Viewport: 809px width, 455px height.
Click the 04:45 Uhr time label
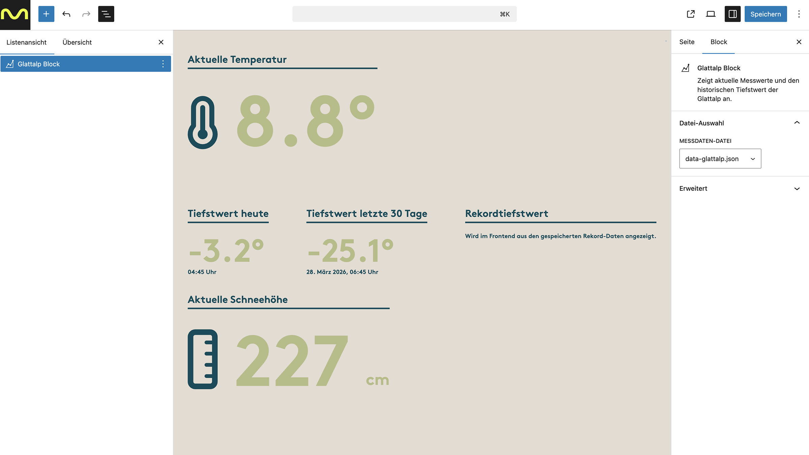point(202,272)
